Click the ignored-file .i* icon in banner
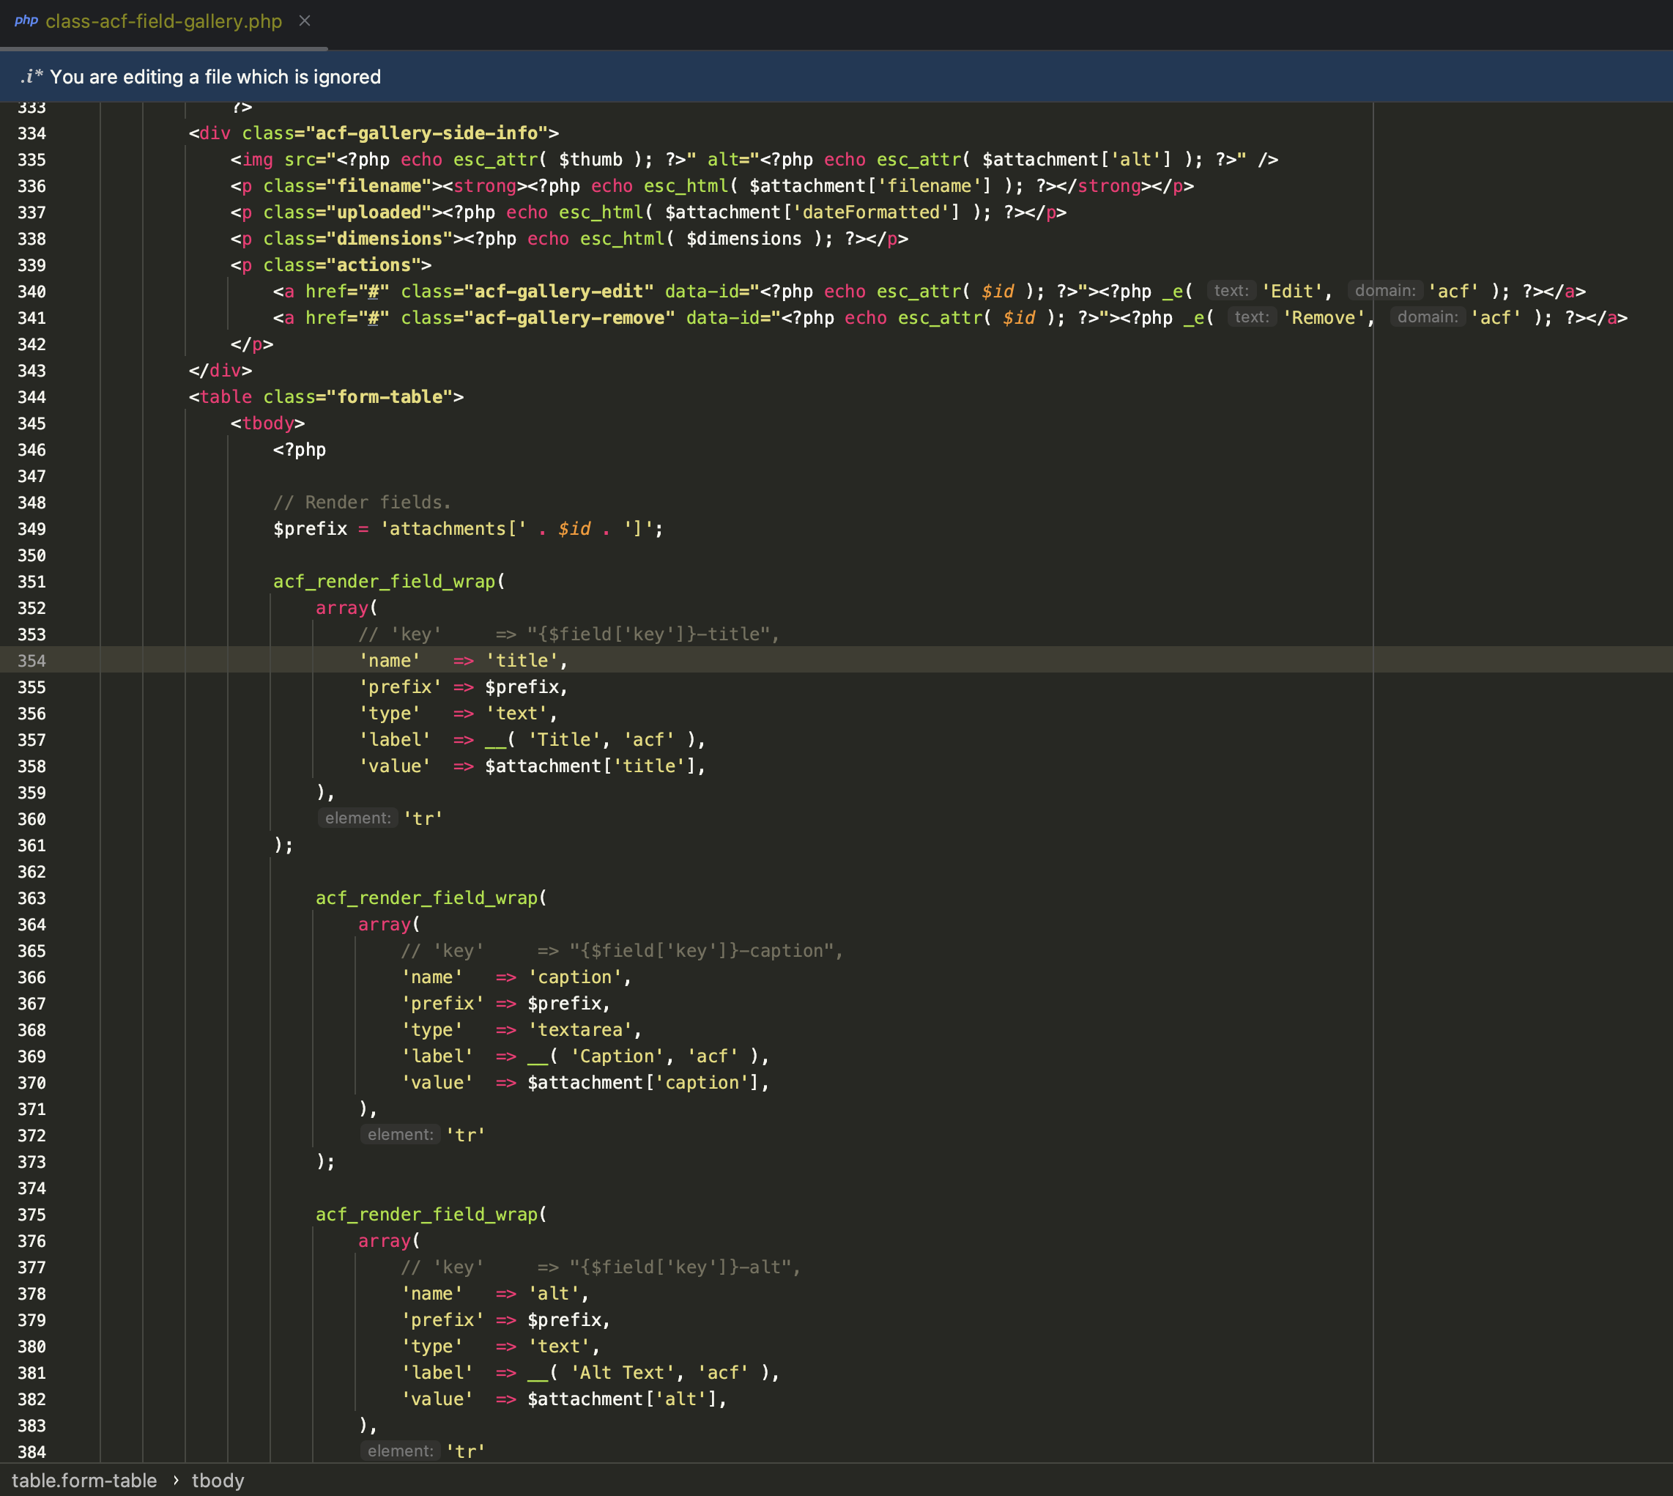1673x1496 pixels. (x=31, y=76)
